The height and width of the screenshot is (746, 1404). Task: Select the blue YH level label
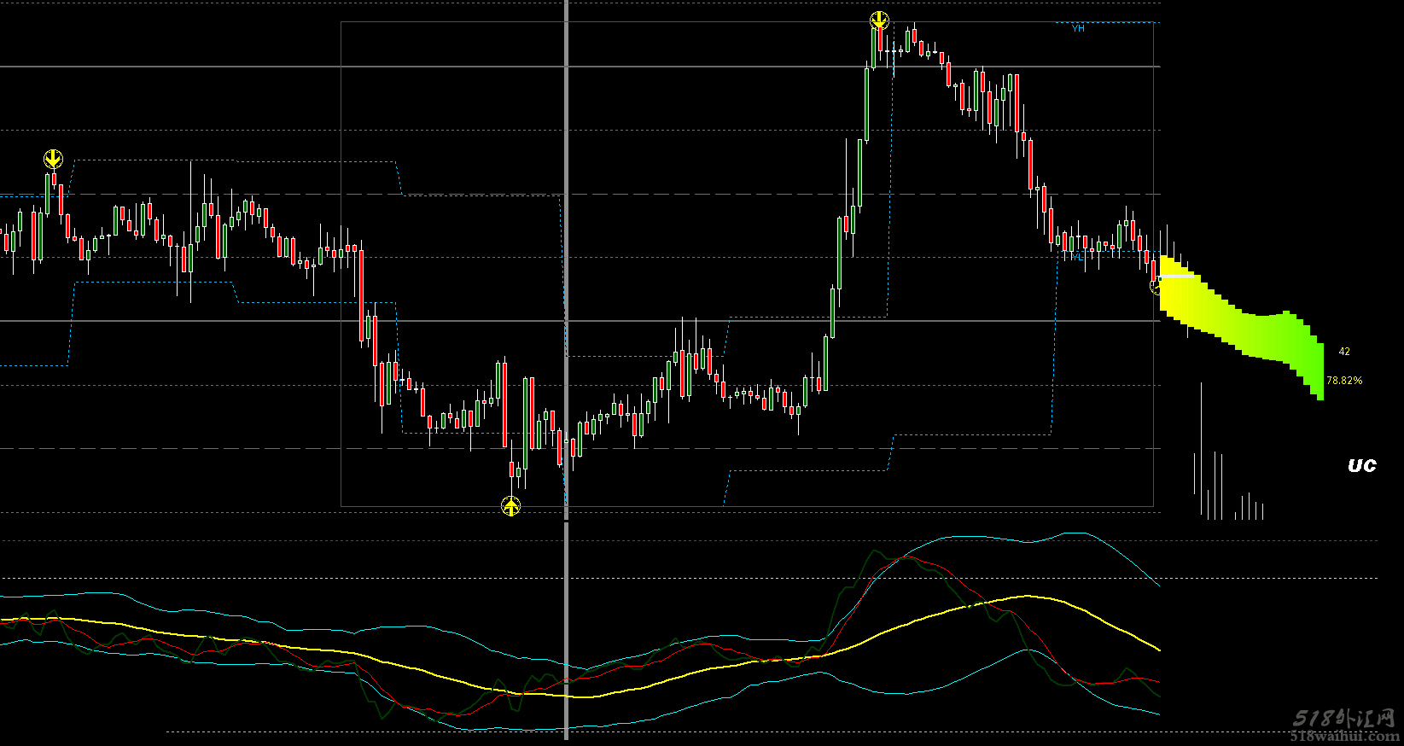(x=1078, y=29)
